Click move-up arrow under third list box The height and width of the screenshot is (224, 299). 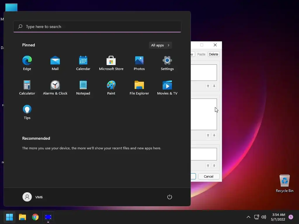(x=208, y=166)
